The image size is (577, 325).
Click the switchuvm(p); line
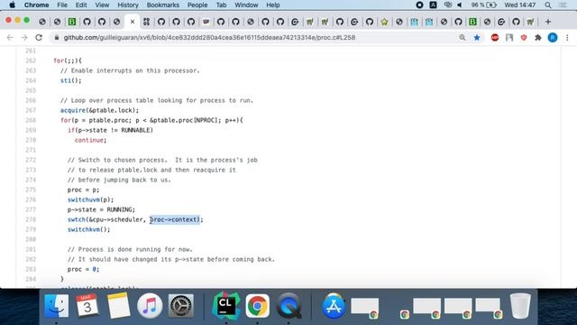[90, 200]
